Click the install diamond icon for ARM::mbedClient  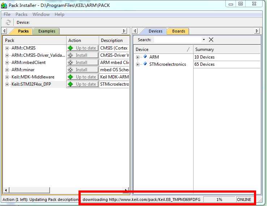pyautogui.click(x=70, y=63)
